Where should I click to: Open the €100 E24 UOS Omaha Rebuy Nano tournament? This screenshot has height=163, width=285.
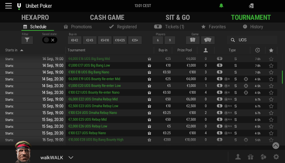point(92,113)
